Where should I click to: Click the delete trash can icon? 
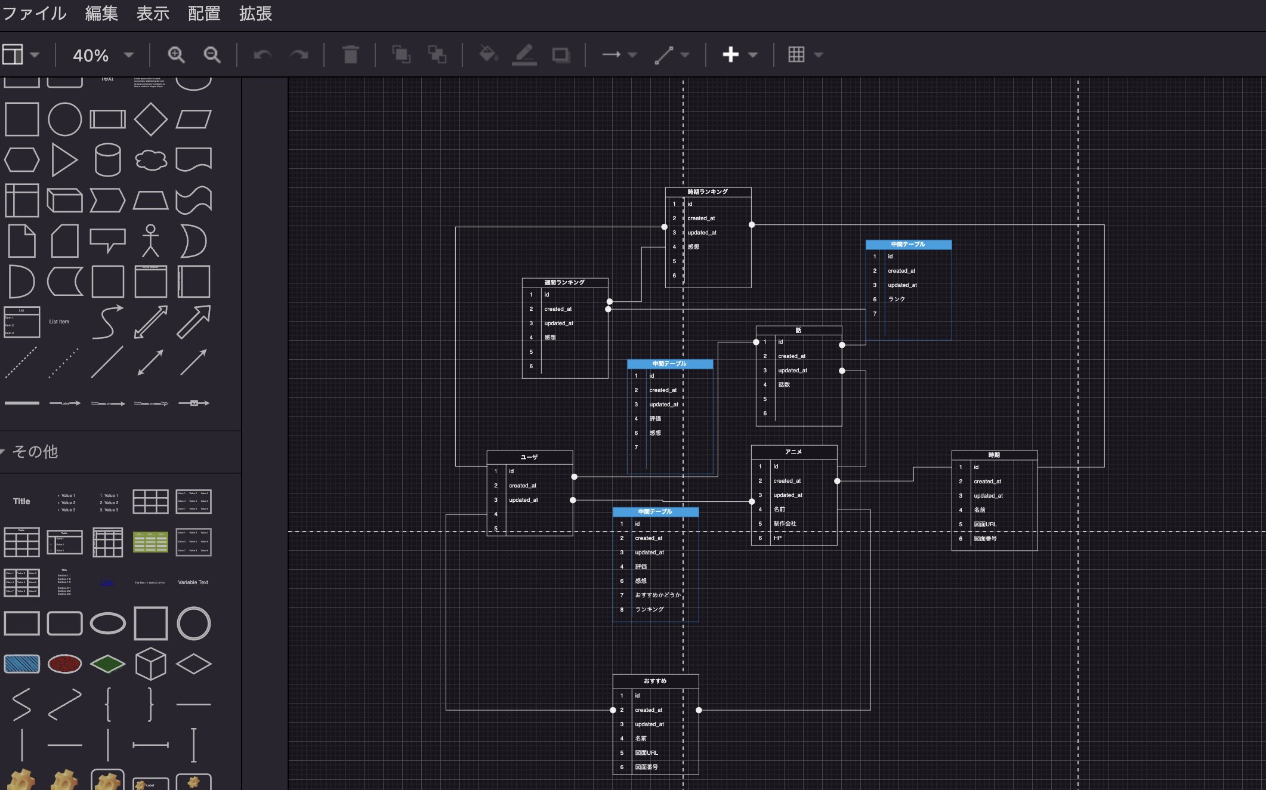(x=351, y=55)
